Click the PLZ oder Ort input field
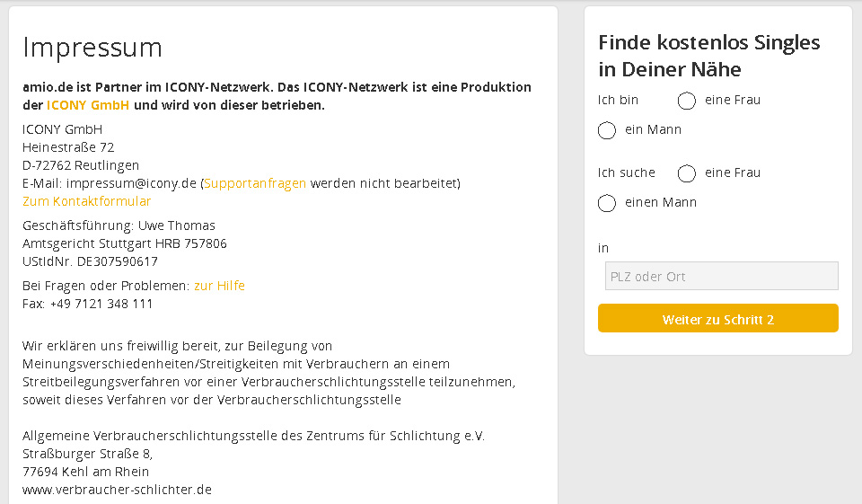Image resolution: width=862 pixels, height=504 pixels. 721,277
